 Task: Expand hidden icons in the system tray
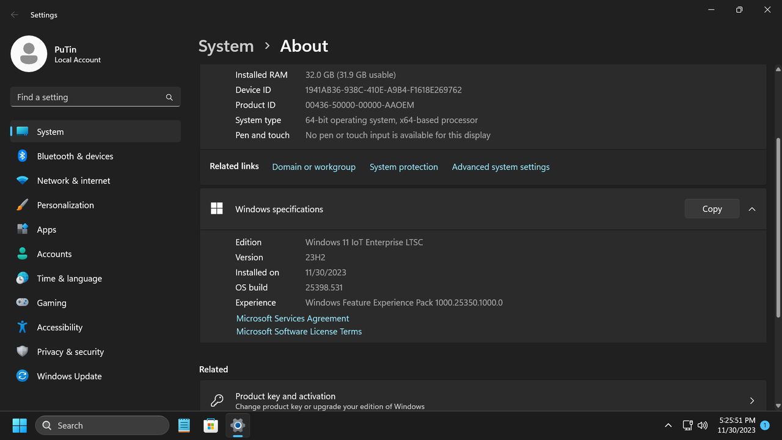click(x=668, y=425)
